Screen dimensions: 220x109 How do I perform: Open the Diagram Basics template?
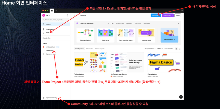point(85,35)
